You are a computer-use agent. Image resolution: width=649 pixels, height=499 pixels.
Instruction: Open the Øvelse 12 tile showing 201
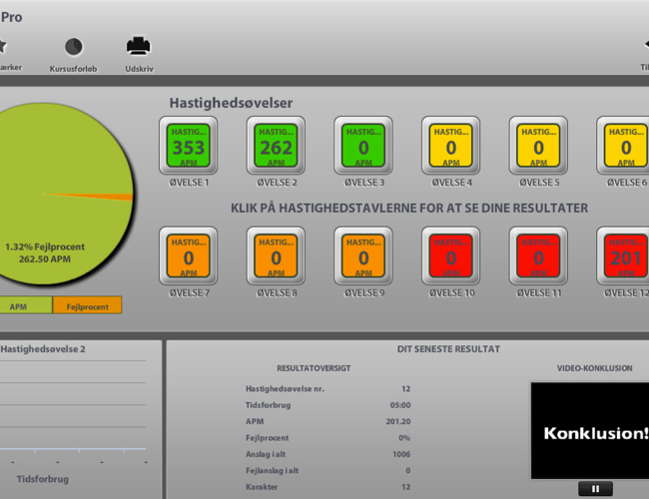click(x=623, y=255)
